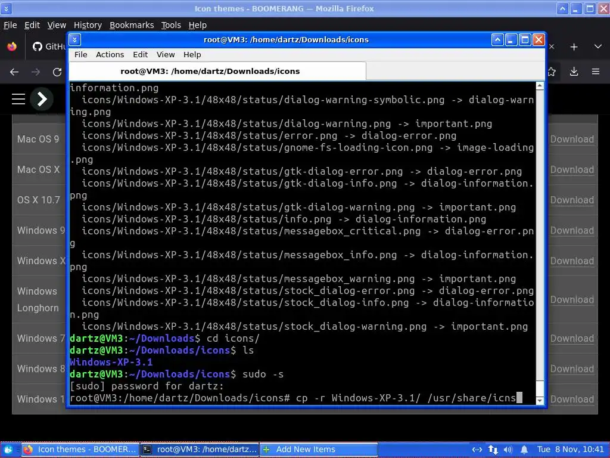The image size is (610, 458).
Task: Close the current Firefox tab
Action: point(551,47)
